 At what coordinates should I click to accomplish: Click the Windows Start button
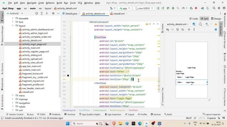point(68,123)
